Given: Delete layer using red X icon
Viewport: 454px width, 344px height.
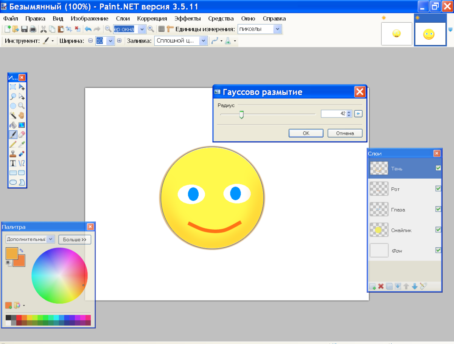Looking at the screenshot, I should 381,286.
